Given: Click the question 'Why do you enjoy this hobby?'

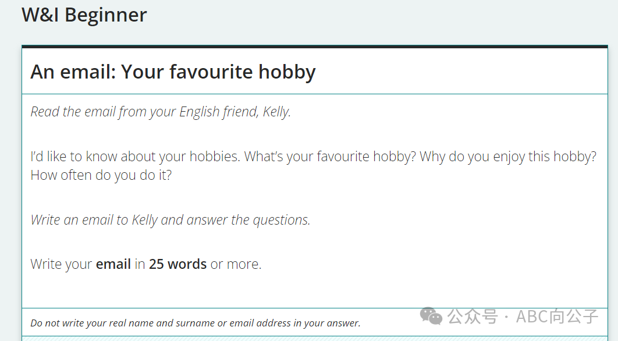Looking at the screenshot, I should pyautogui.click(x=508, y=157).
